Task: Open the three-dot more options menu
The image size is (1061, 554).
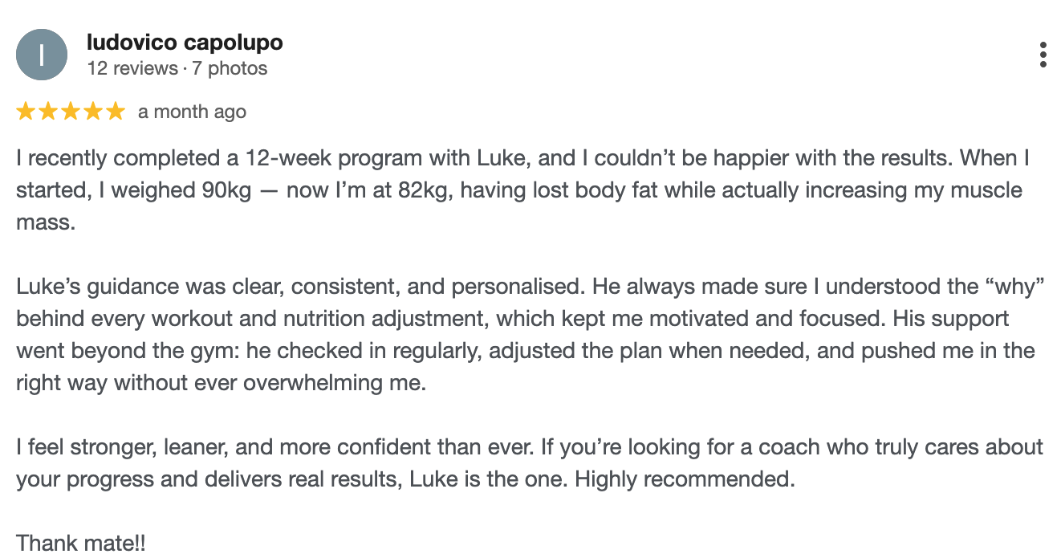Action: pos(1043,55)
